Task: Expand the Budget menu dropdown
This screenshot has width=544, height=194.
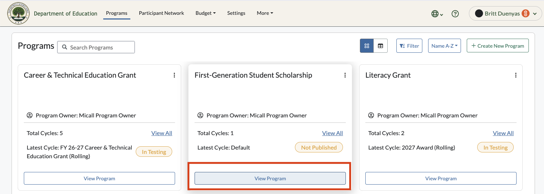Action: [x=205, y=13]
